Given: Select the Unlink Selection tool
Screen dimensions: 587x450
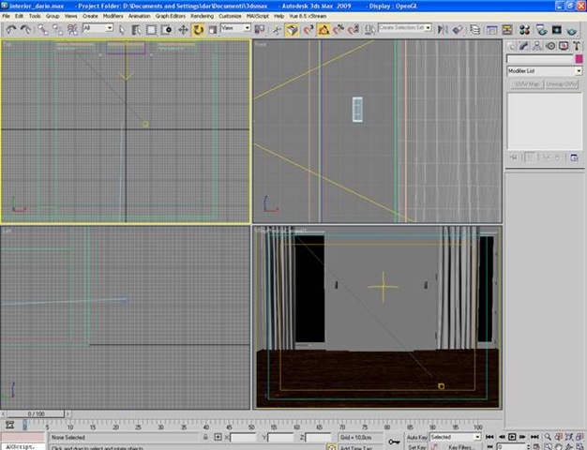Looking at the screenshot, I should point(57,30).
